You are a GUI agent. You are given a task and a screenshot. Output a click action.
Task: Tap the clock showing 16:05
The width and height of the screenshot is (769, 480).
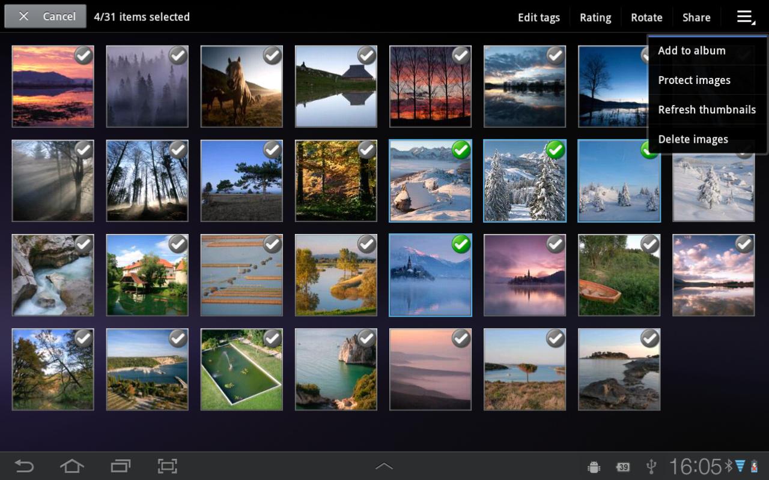[x=695, y=467]
